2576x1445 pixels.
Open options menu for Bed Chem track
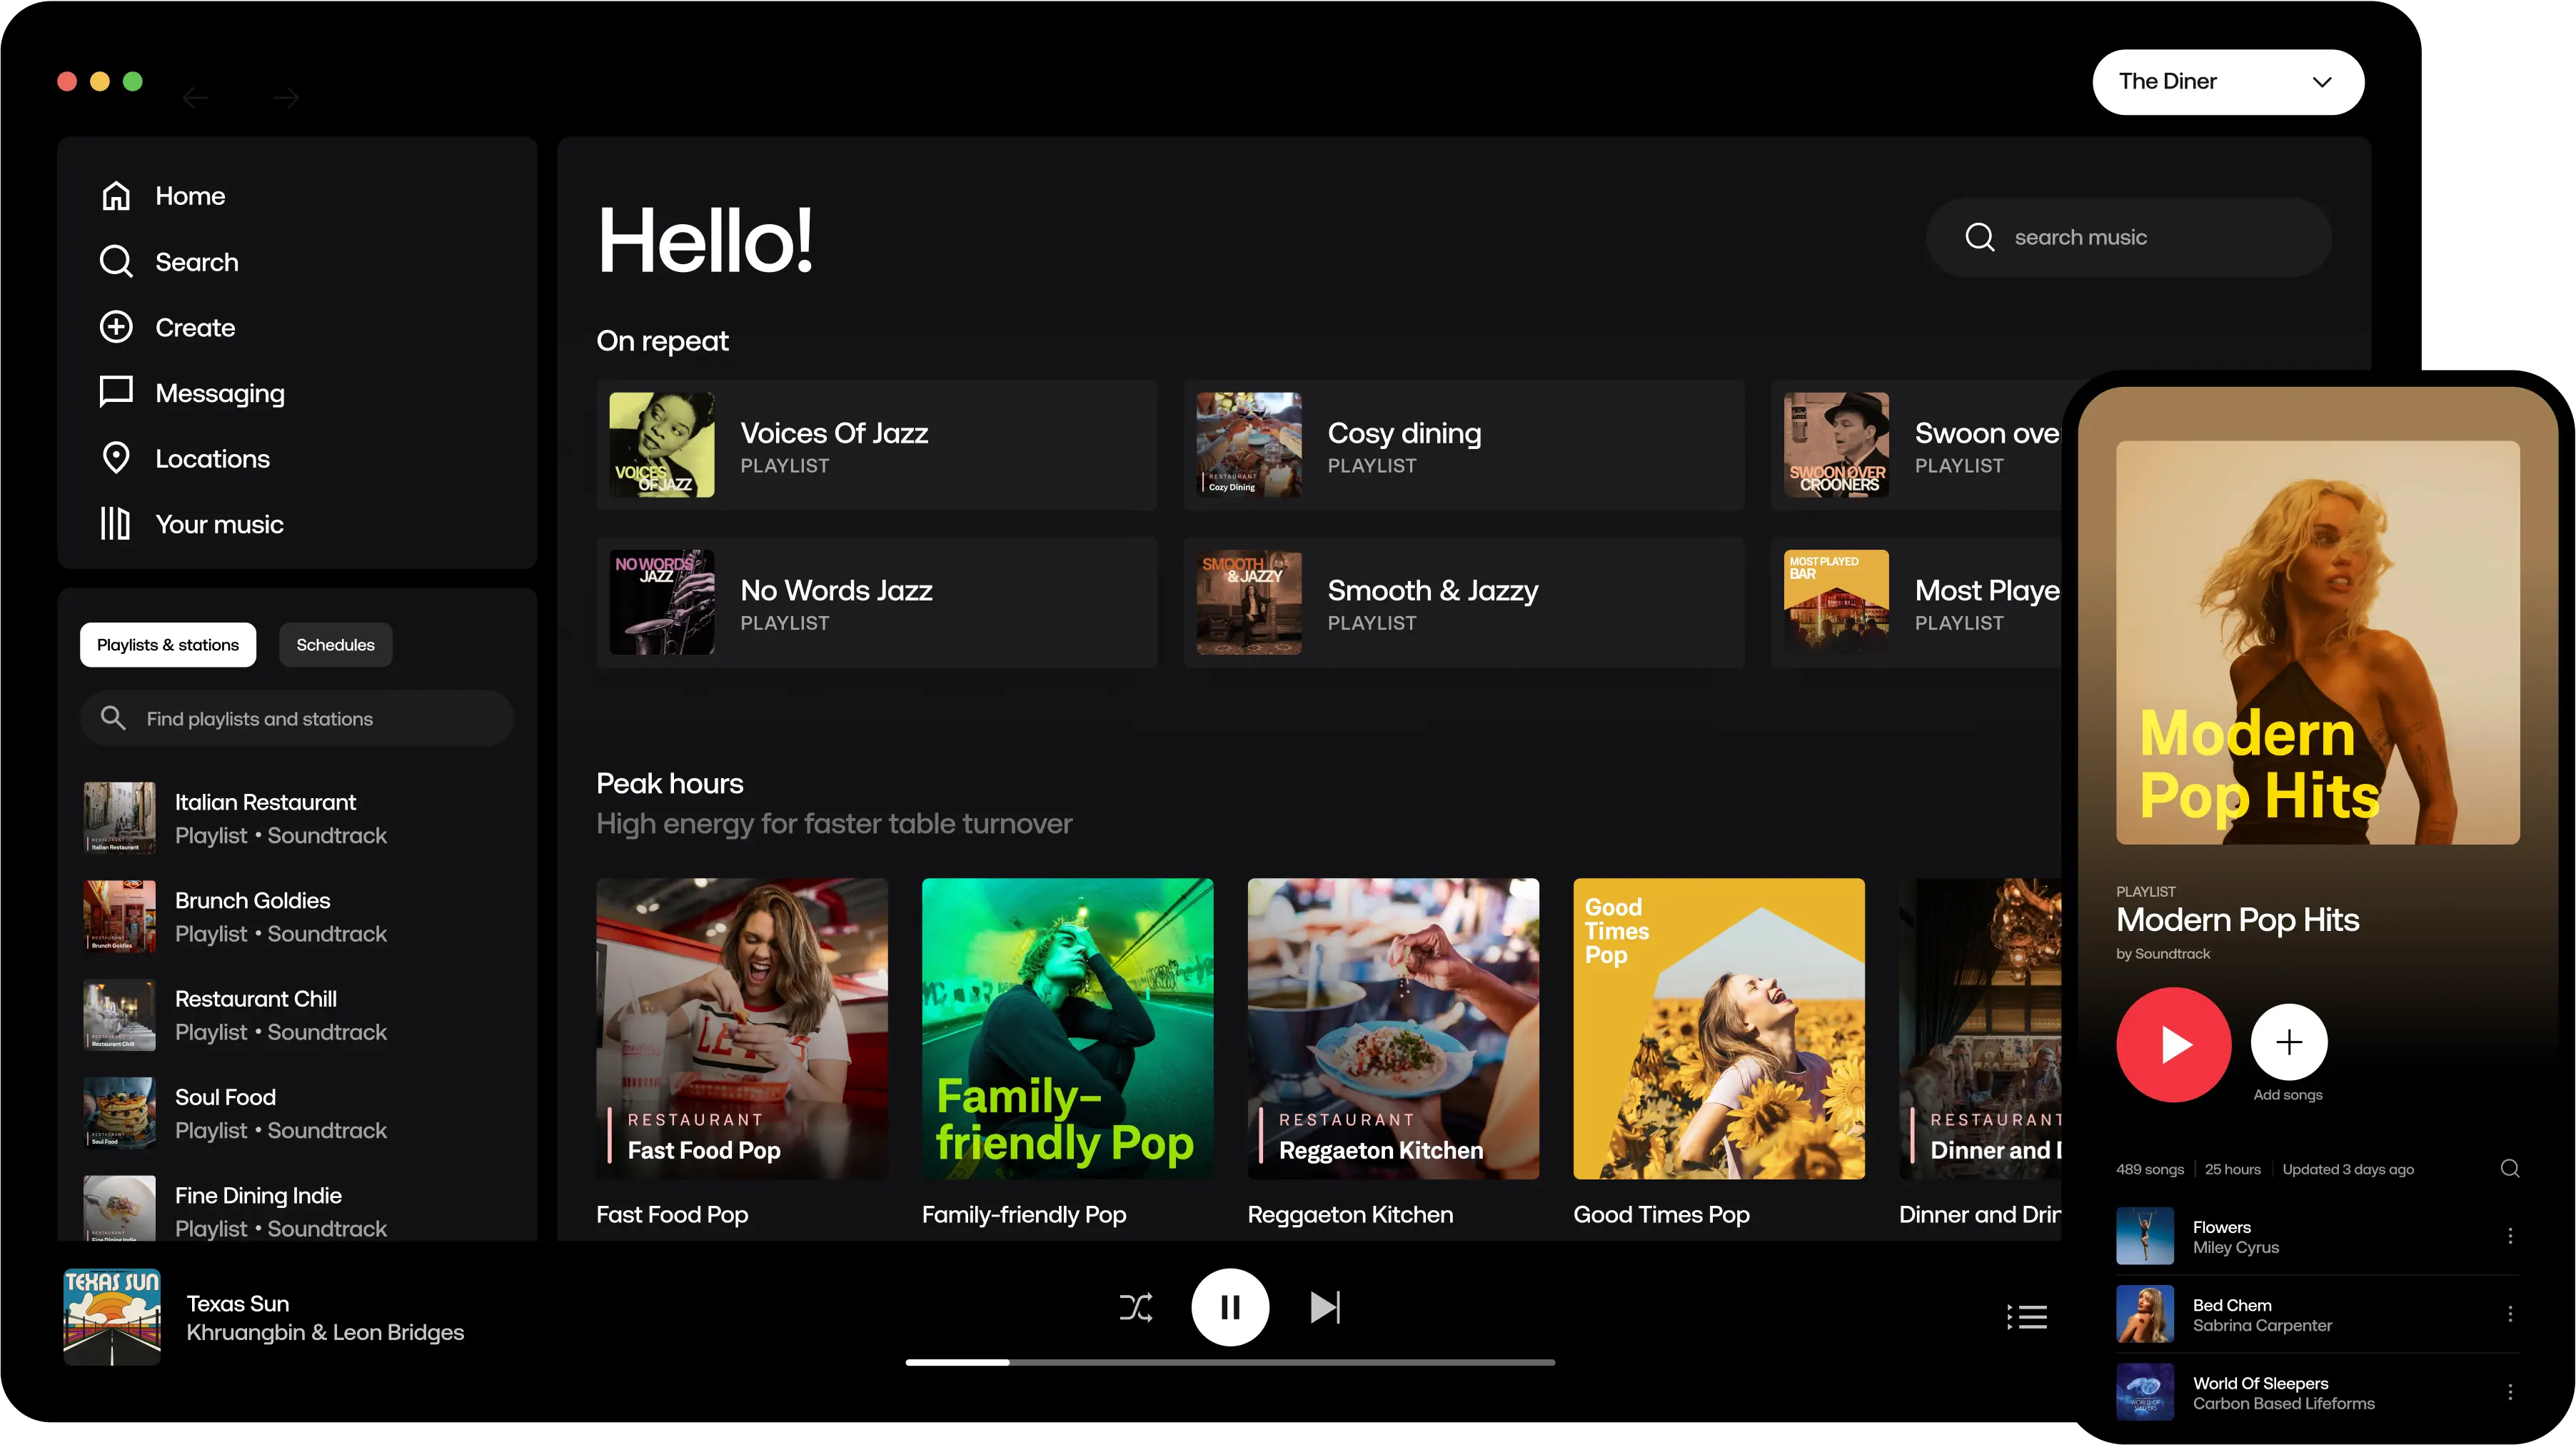coord(2509,1314)
